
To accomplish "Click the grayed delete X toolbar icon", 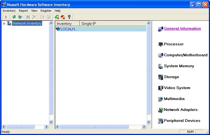I will 34,17.
